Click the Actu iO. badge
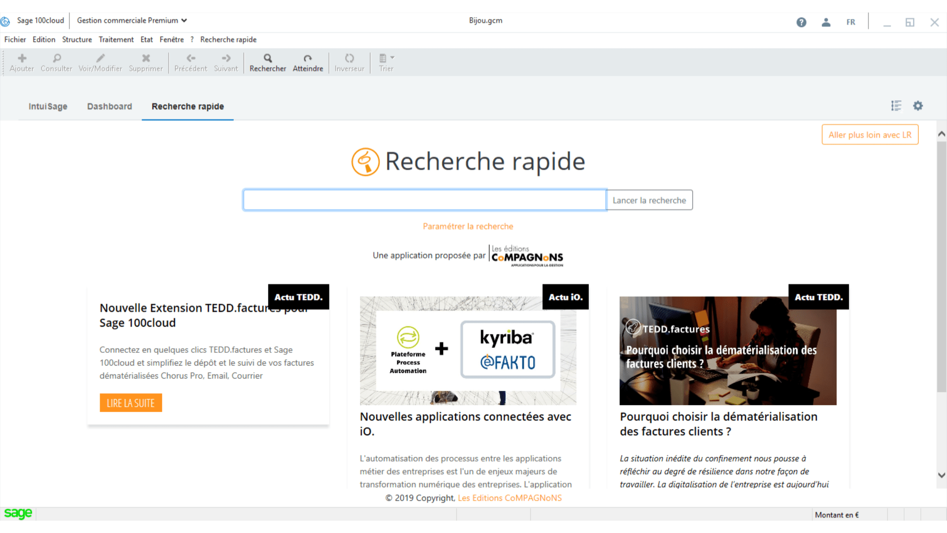 pos(565,297)
